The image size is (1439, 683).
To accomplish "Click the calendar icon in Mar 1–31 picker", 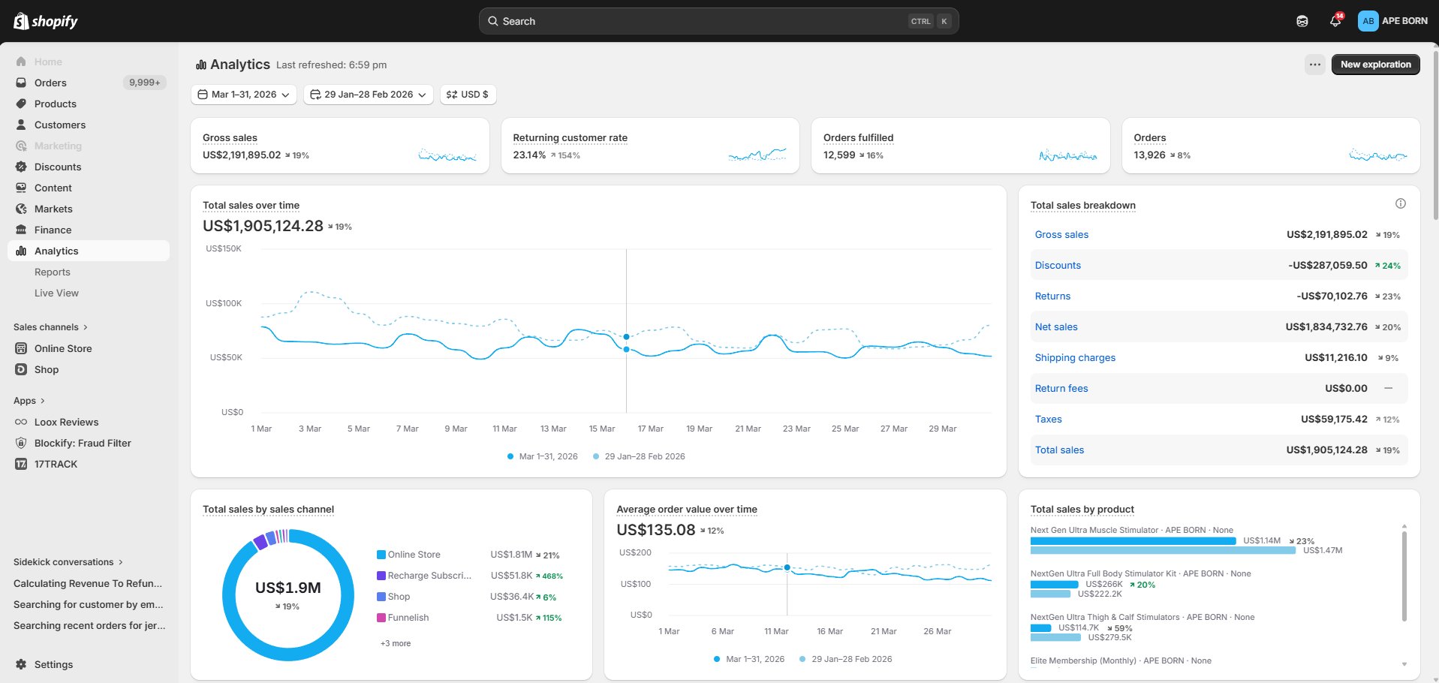I will 203,95.
